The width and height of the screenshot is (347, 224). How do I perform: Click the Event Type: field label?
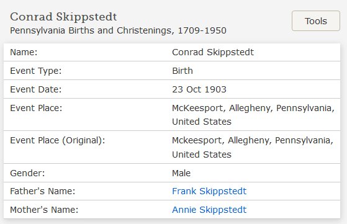[35, 71]
